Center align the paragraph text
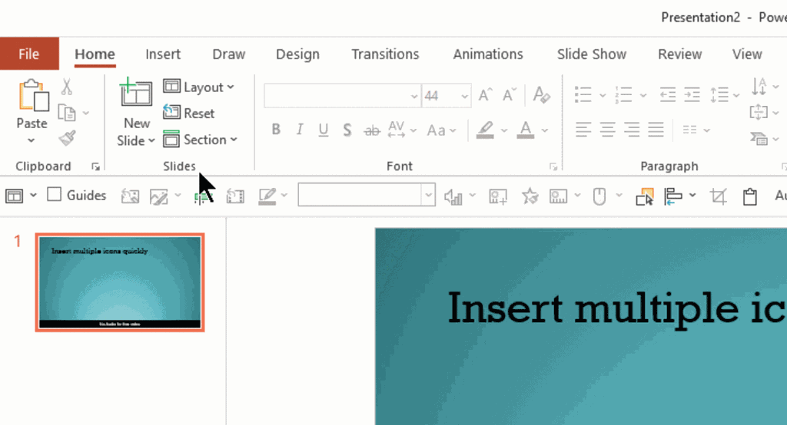The width and height of the screenshot is (787, 425). pos(608,129)
